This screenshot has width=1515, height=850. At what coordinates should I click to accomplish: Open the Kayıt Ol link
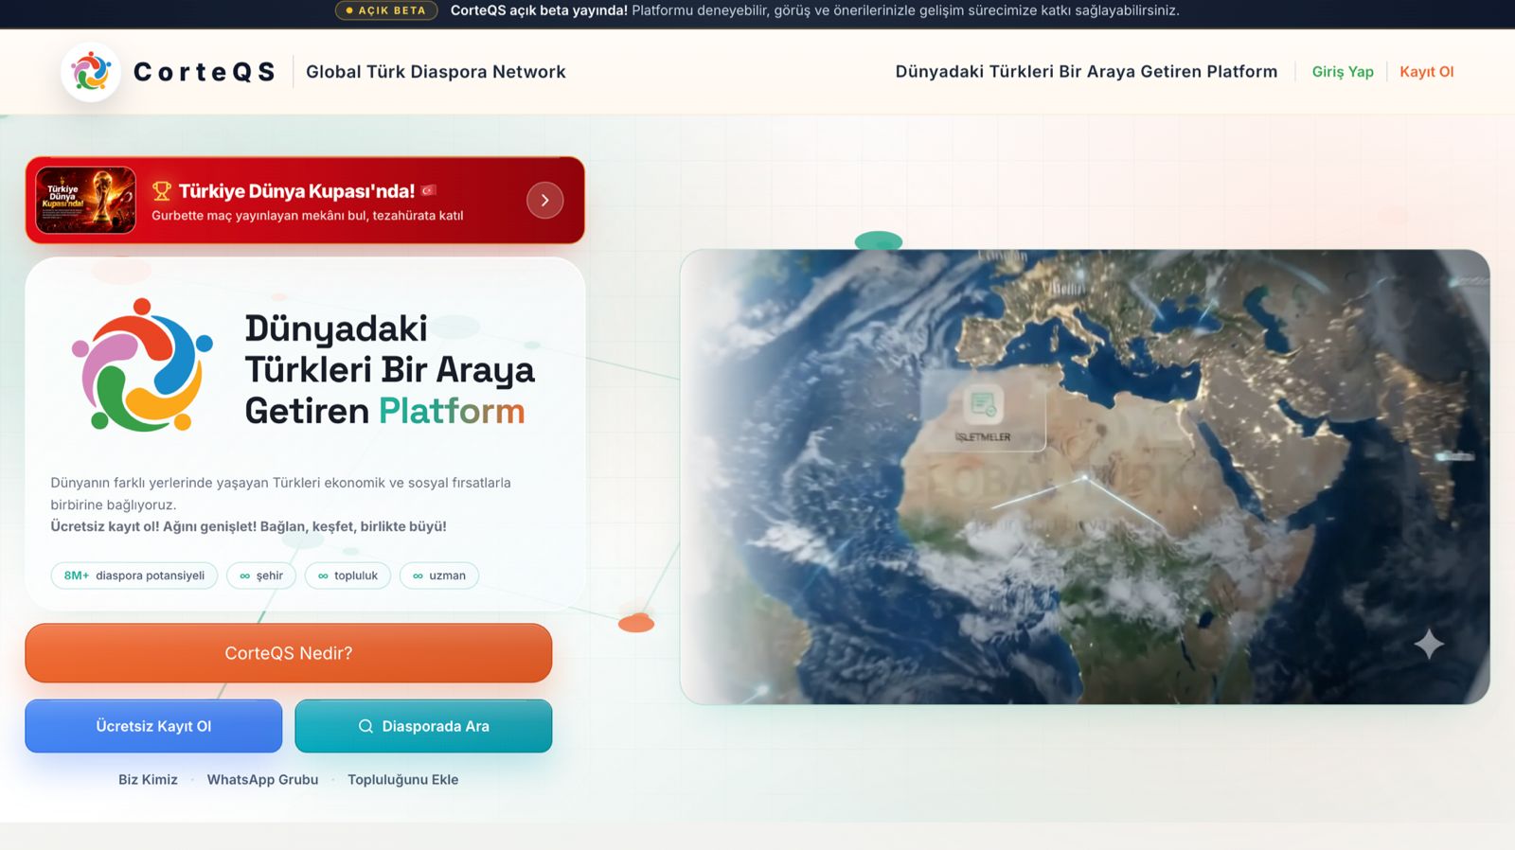pyautogui.click(x=1426, y=72)
